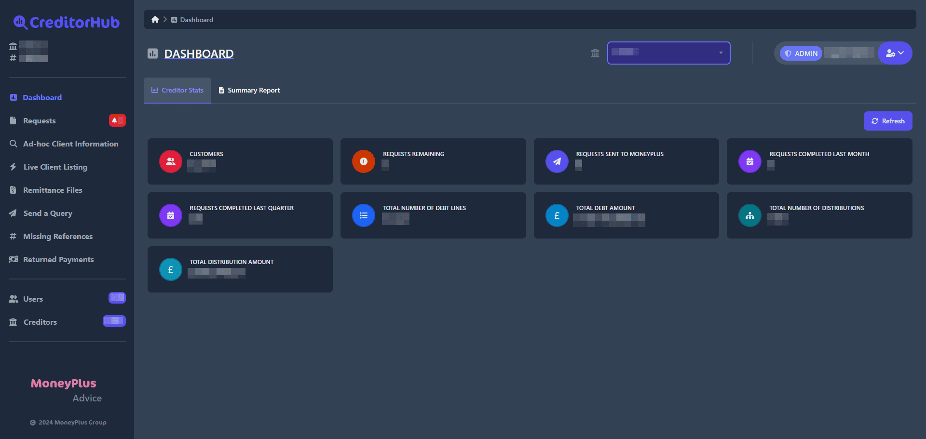
Task: Click the Requests Remaining alert icon
Action: [364, 161]
